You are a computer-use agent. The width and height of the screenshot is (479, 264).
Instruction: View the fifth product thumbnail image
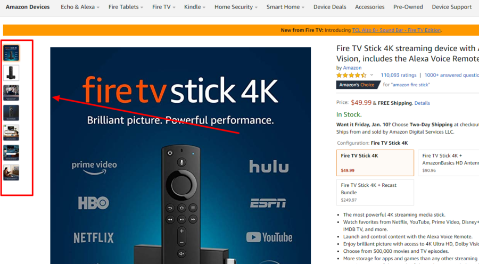click(x=11, y=133)
